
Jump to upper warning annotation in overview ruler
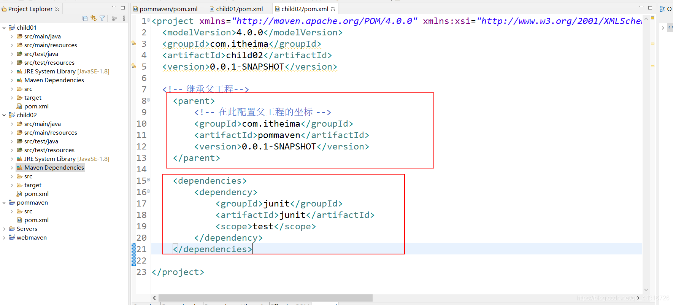pos(652,43)
